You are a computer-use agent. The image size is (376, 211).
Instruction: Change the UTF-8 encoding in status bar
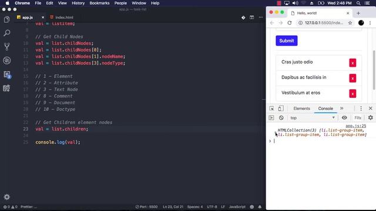212,207
